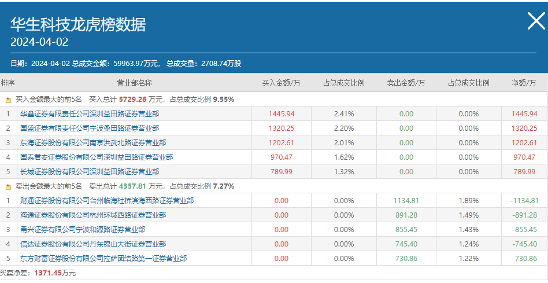The image size is (548, 283).
Task: Click the 华生科技龙虎榜数据 title
Action: pos(78,24)
